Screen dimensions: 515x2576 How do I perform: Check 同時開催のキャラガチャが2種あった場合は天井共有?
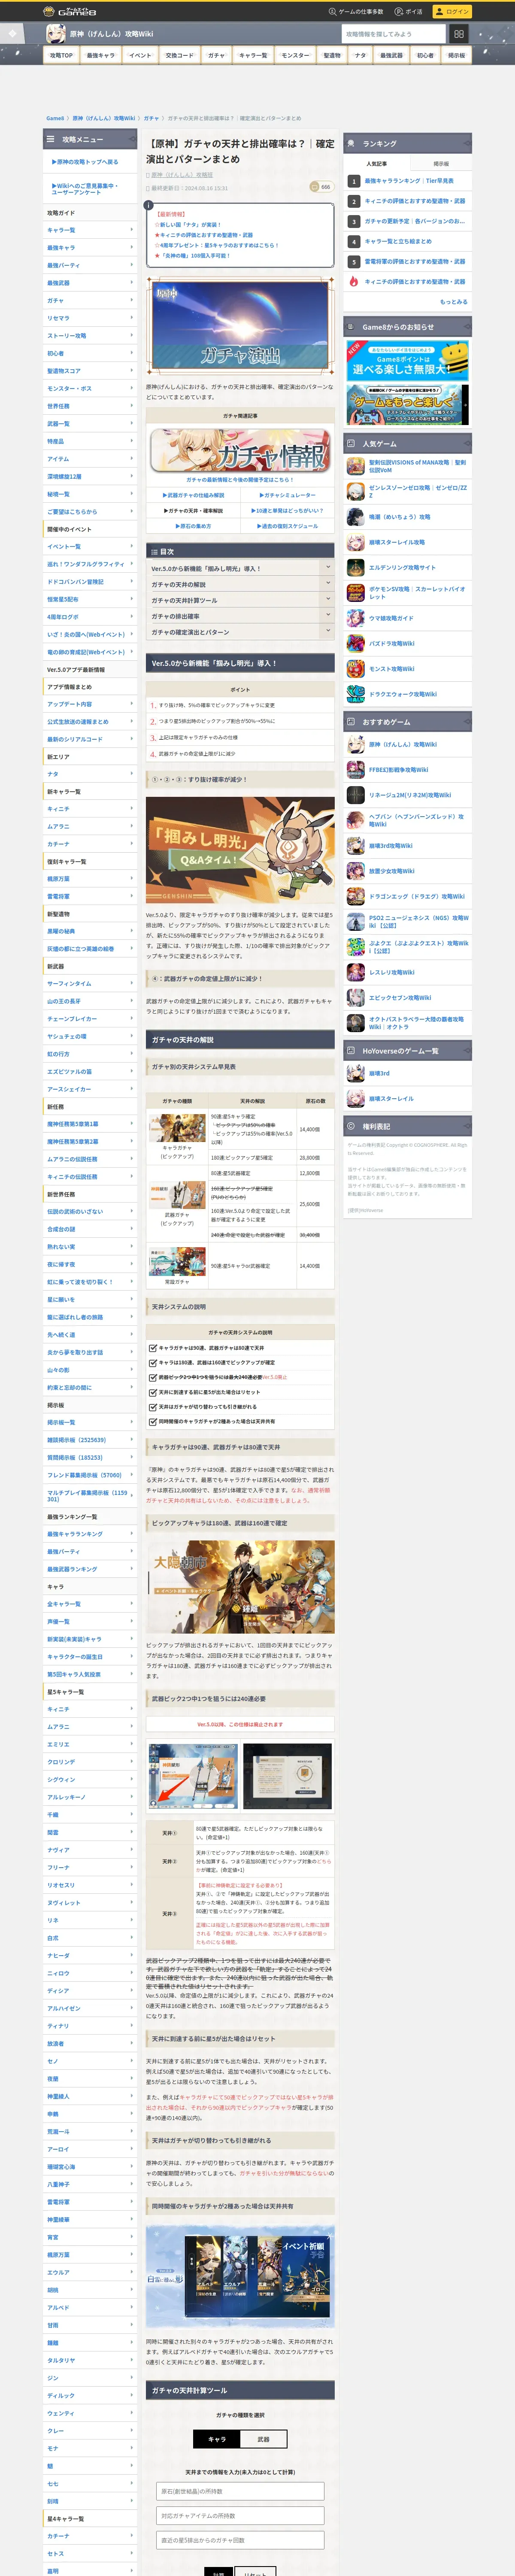153,1422
